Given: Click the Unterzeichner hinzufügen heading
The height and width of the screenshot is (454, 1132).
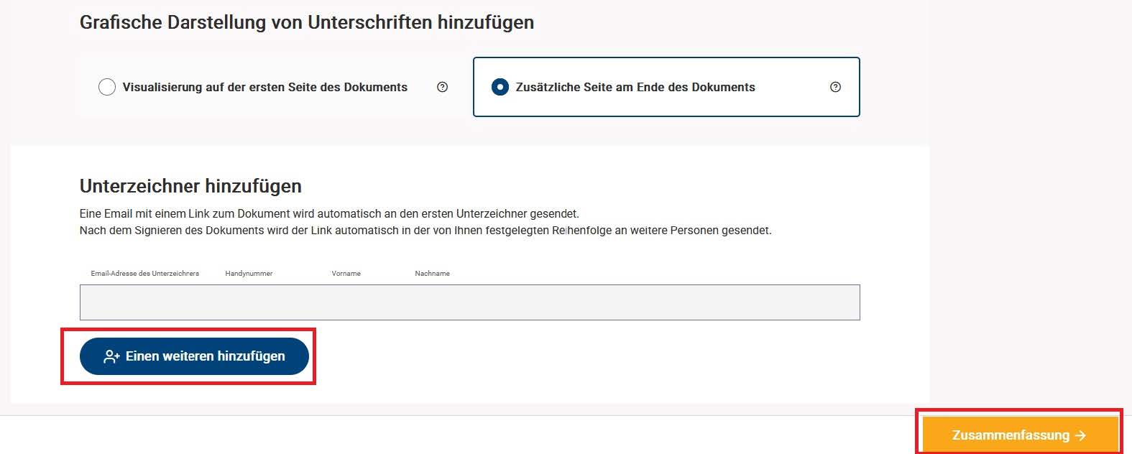Looking at the screenshot, I should point(190,186).
